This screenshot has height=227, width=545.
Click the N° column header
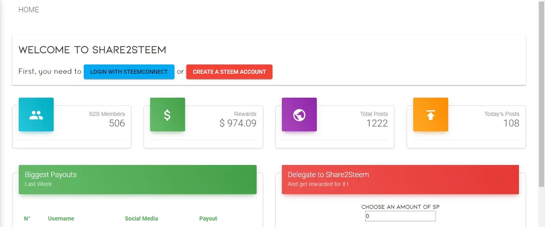pos(27,219)
